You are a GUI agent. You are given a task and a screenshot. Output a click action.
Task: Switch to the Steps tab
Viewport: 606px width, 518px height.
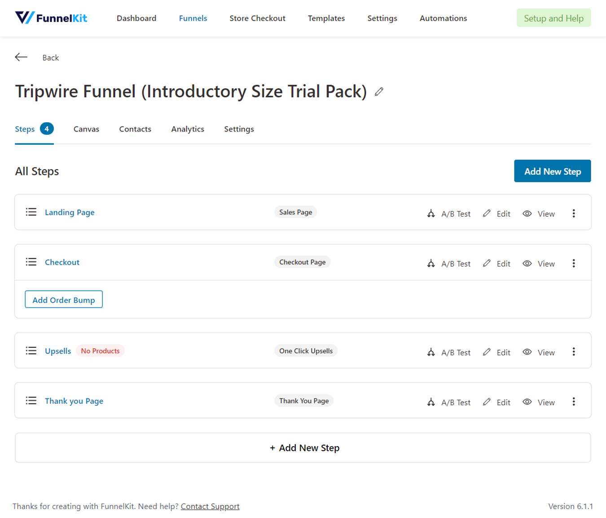click(x=34, y=129)
